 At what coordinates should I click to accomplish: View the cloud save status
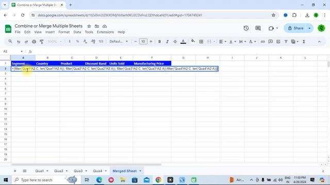pyautogui.click(x=105, y=26)
